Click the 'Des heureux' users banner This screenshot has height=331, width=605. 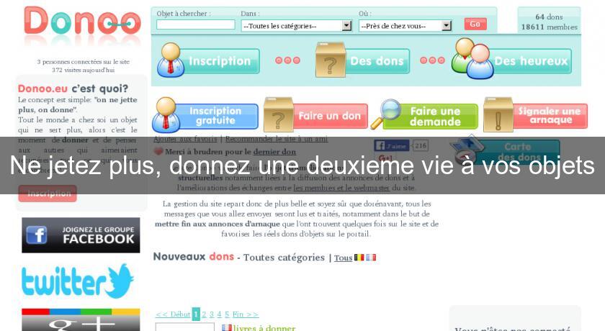511,60
